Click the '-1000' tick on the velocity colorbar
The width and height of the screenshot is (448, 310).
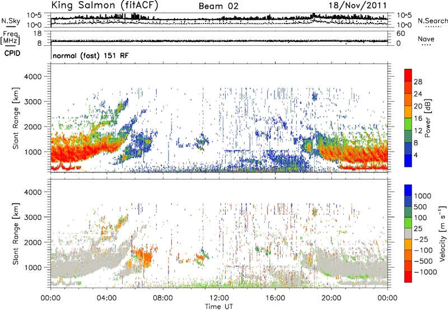point(425,272)
